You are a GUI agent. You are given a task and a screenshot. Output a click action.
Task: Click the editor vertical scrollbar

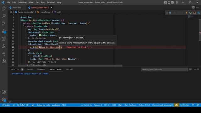(200, 30)
